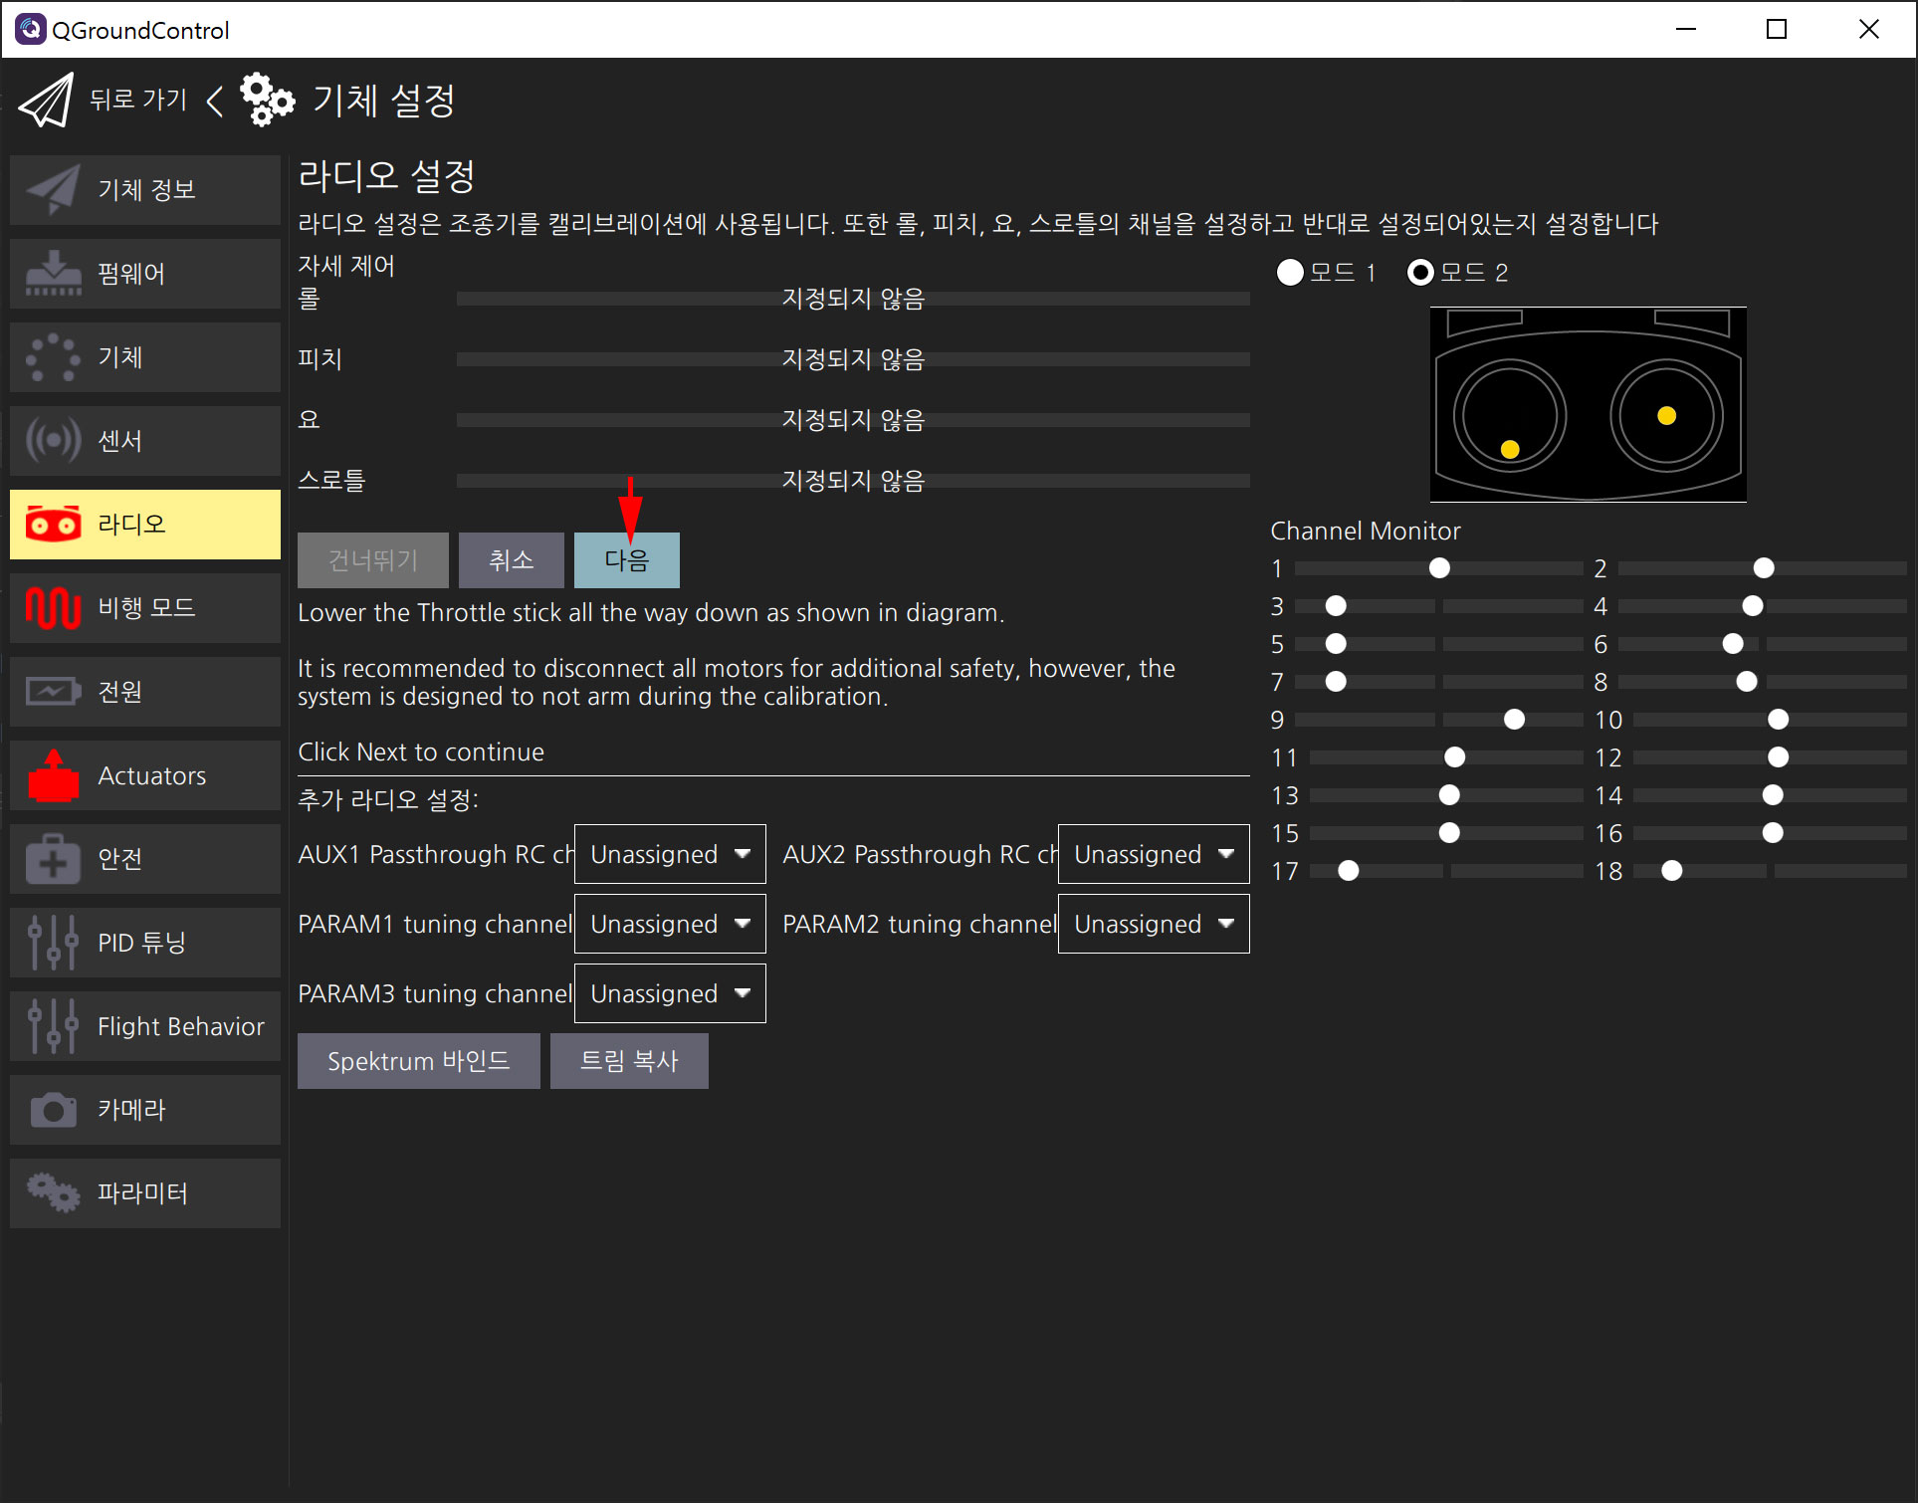1918x1503 pixels.
Task: Open the camera (카메라) icon
Action: [53, 1110]
